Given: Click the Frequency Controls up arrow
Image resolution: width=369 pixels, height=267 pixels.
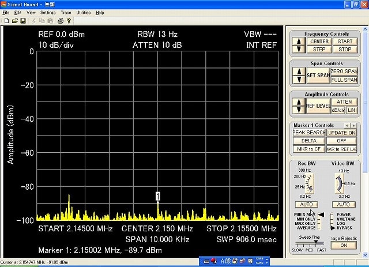Looking at the screenshot, I should 299,41.
